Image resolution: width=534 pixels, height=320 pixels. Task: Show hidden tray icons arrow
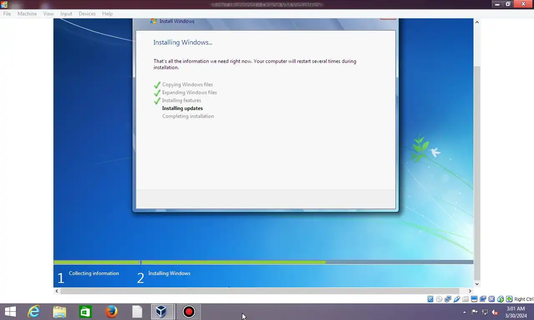coord(464,312)
